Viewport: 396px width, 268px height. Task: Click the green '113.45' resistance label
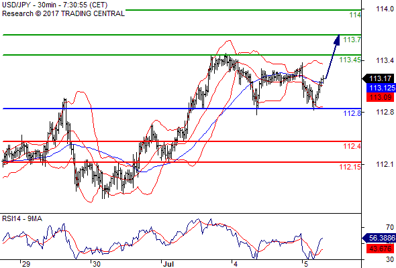click(x=350, y=60)
